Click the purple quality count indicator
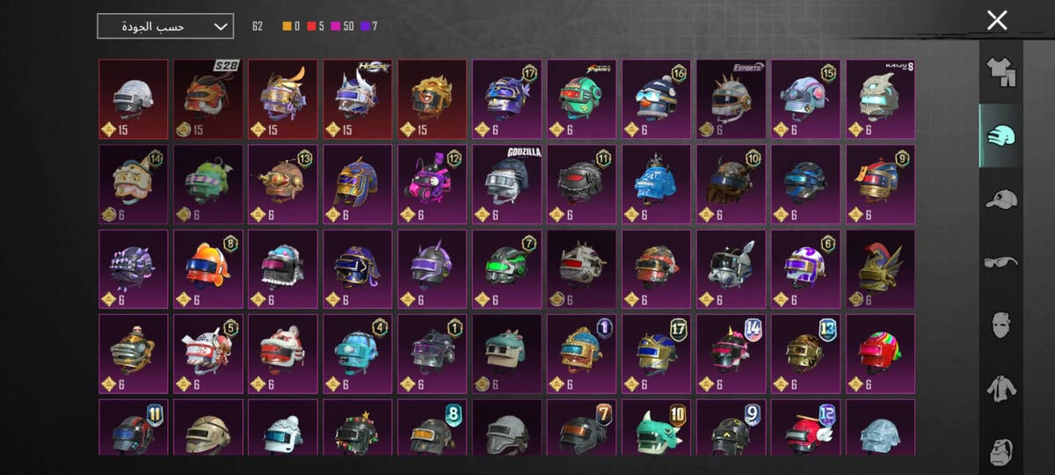 [368, 26]
